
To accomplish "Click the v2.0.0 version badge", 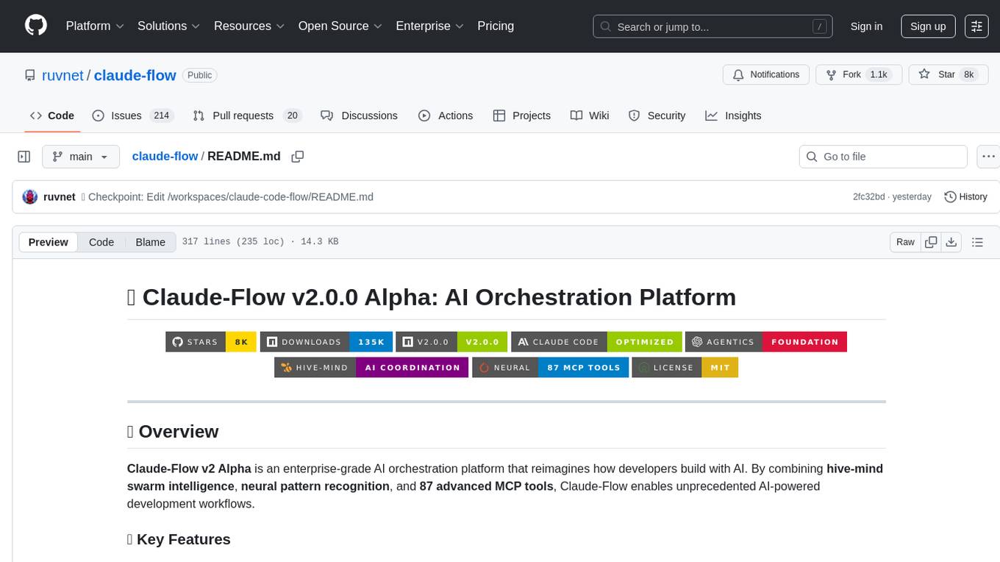I will 451,341.
